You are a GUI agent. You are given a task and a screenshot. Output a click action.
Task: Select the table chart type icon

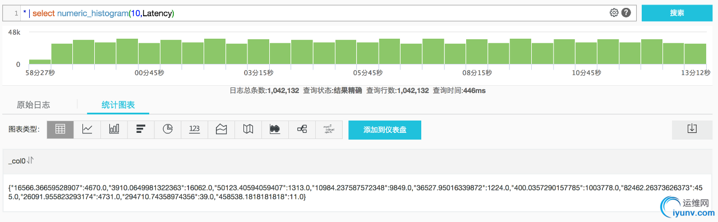pyautogui.click(x=61, y=129)
